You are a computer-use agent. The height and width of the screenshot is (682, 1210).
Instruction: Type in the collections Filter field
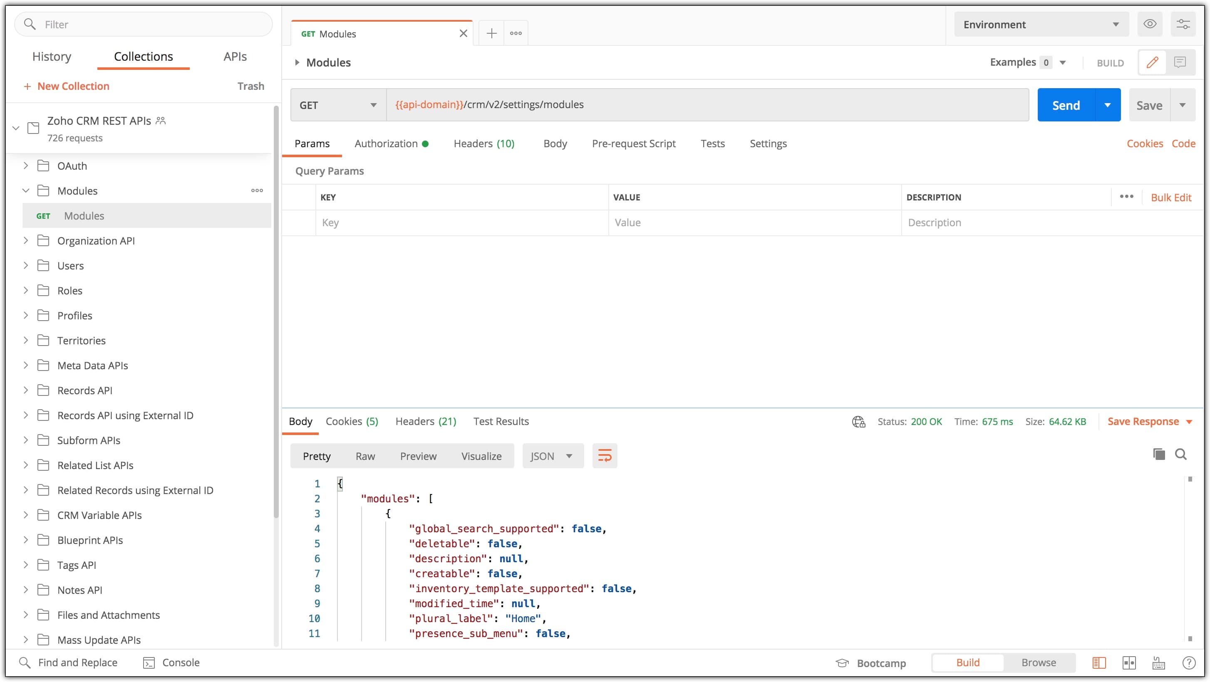(141, 24)
